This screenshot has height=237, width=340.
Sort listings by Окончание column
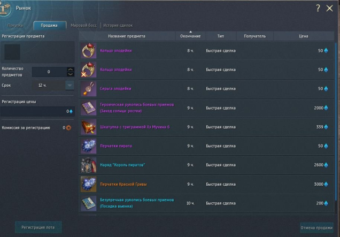[x=190, y=36]
